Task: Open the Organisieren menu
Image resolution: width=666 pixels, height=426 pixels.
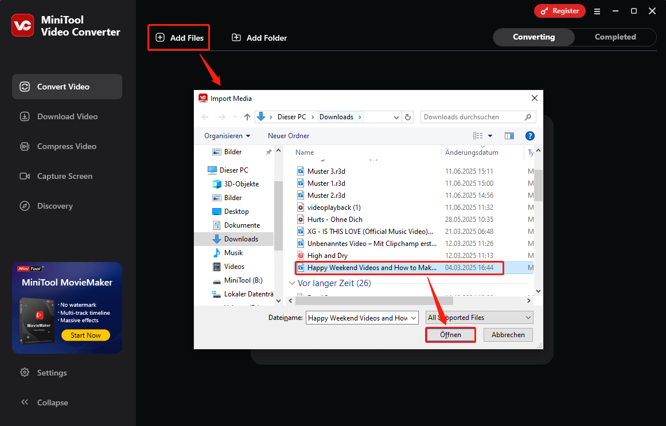Action: pyautogui.click(x=227, y=136)
